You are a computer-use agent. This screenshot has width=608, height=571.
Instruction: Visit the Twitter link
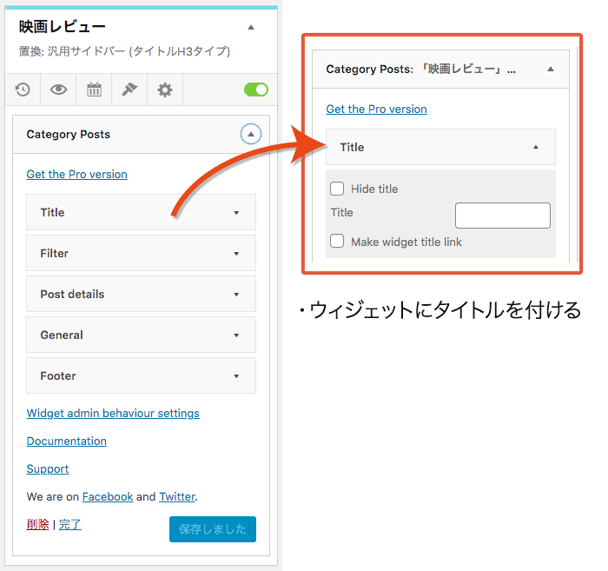point(177,496)
